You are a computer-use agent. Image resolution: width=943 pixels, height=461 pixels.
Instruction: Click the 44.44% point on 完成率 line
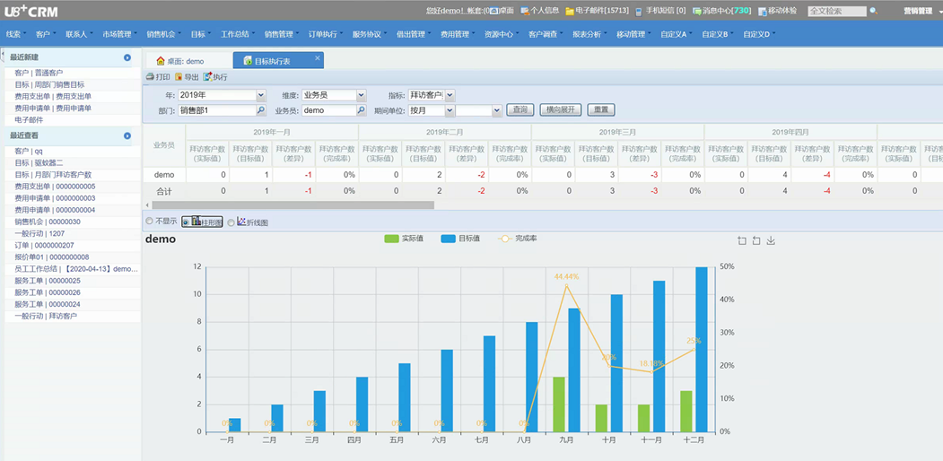pos(566,285)
